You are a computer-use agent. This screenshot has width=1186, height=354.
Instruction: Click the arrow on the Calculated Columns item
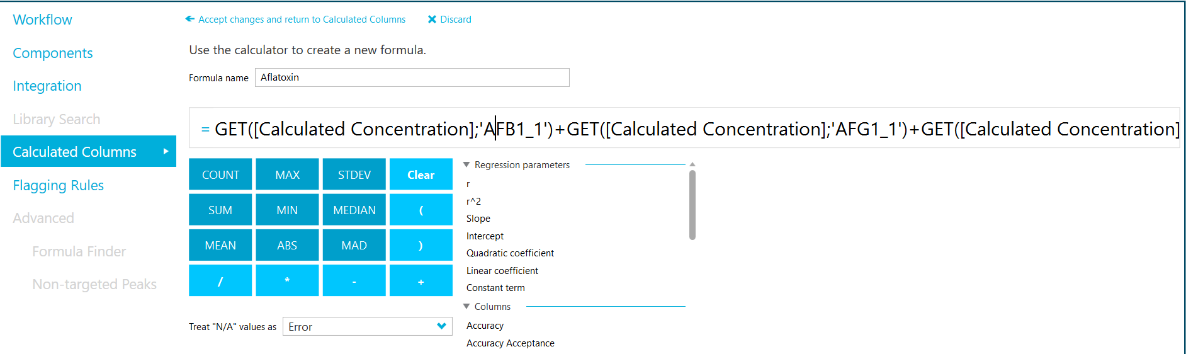click(x=166, y=151)
